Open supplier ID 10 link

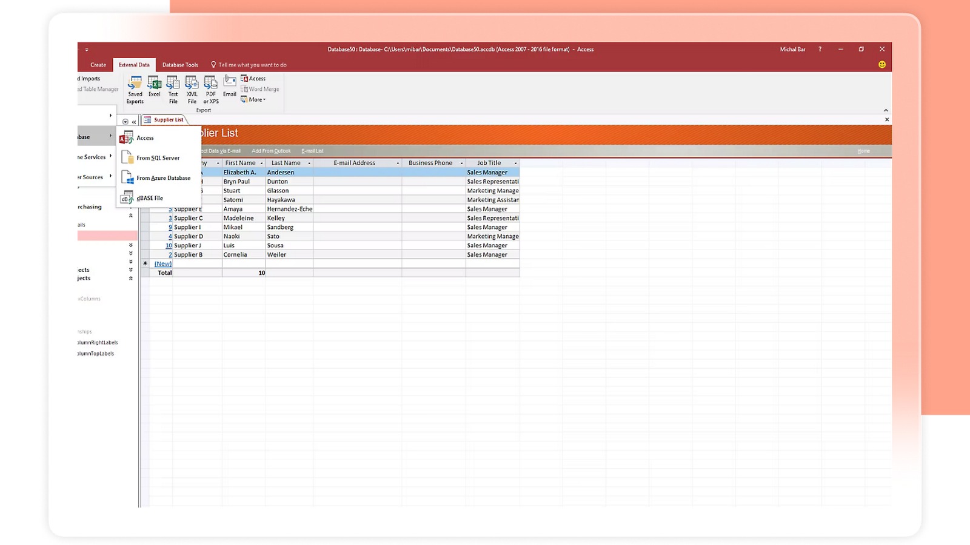coord(169,245)
